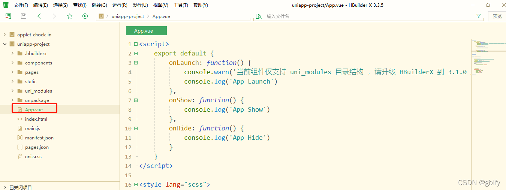
Task: Fold onLaunch function at line 3
Action: click(136, 63)
